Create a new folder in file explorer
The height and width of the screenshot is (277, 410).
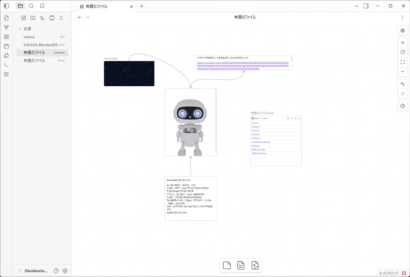33,18
